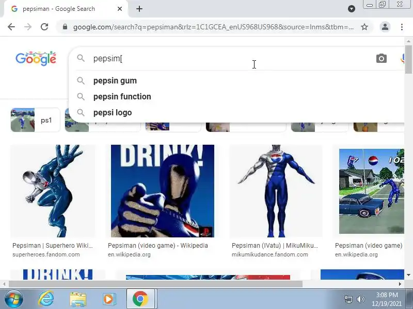Choose the pepsin function suggestion
The height and width of the screenshot is (309, 413).
(122, 97)
